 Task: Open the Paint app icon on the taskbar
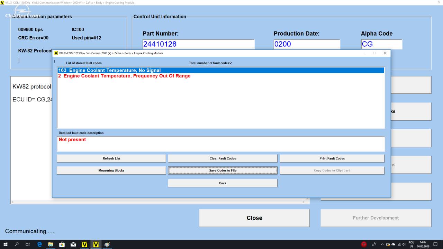coord(107,245)
